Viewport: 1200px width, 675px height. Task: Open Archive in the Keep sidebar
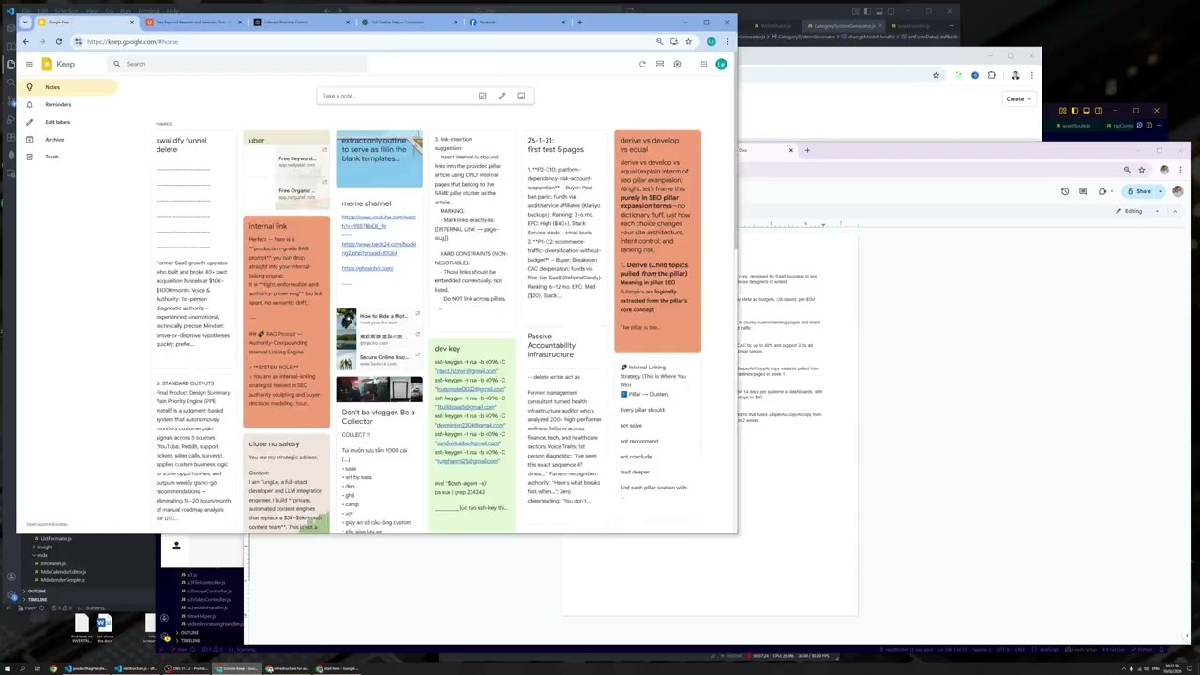66,139
